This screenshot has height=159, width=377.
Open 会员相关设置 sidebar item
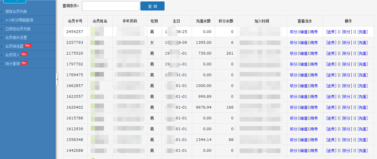16,37
